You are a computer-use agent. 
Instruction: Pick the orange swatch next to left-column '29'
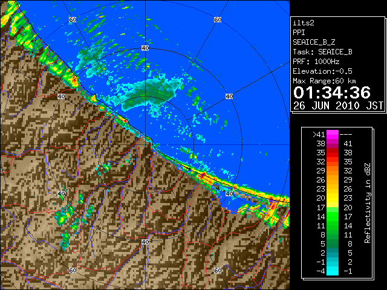333,171
